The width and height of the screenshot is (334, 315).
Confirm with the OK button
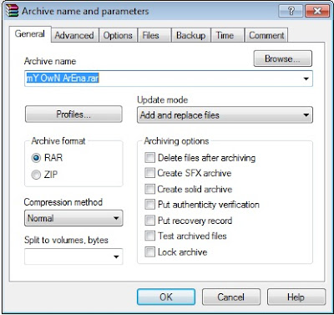click(166, 297)
